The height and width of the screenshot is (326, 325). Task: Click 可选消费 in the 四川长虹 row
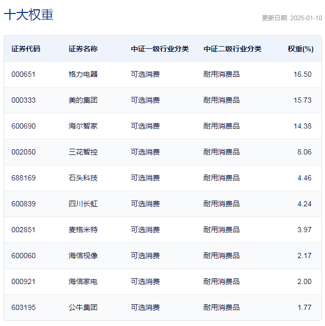[x=145, y=204]
